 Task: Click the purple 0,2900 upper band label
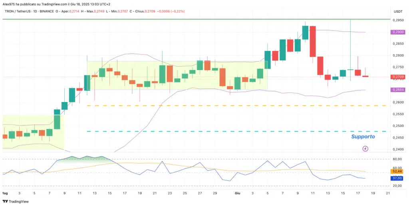(x=398, y=32)
